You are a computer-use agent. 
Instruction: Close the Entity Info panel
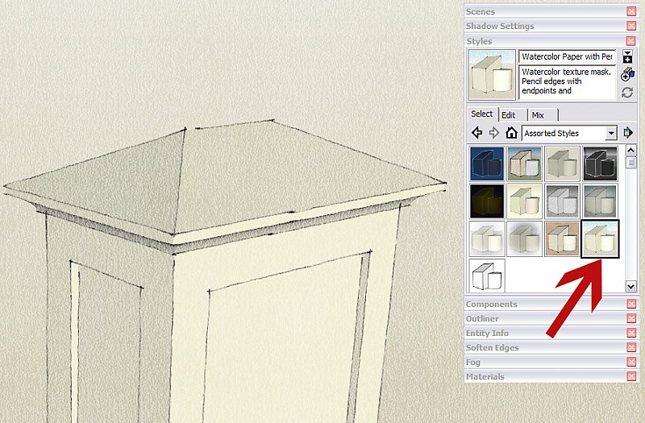click(631, 333)
